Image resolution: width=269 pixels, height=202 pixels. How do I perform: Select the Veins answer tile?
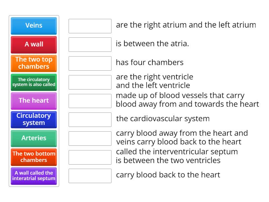pyautogui.click(x=34, y=26)
